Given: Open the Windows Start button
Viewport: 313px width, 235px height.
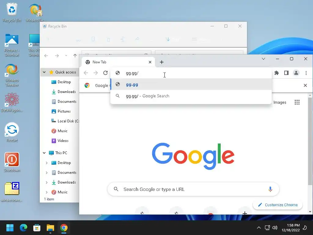Looking at the screenshot, I should 10,228.
